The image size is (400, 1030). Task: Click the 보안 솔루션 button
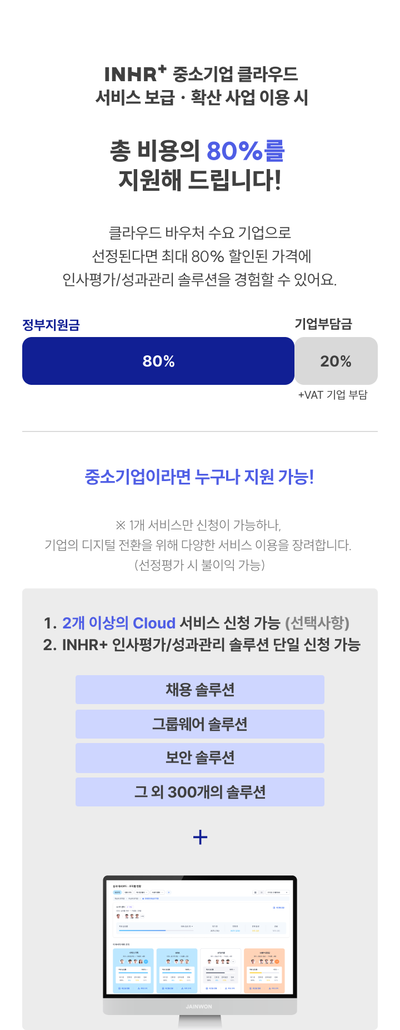[x=200, y=758]
